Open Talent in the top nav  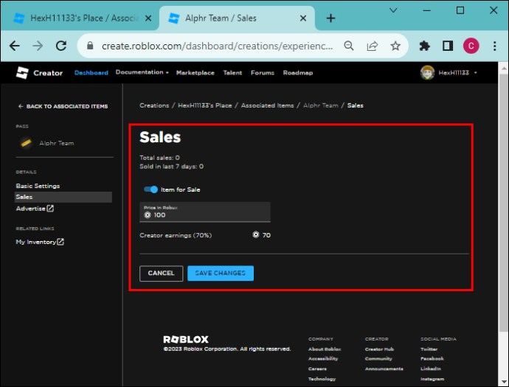pos(232,73)
